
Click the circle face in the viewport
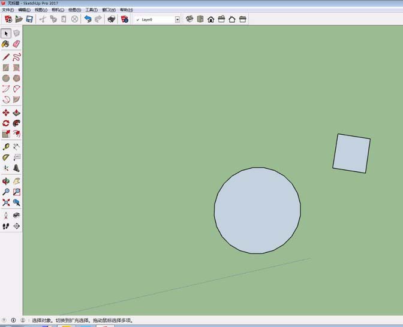[x=257, y=210]
